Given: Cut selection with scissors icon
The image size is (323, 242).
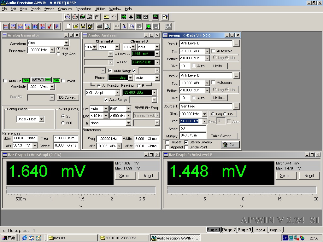Looking at the screenshot, I should coord(124,26).
